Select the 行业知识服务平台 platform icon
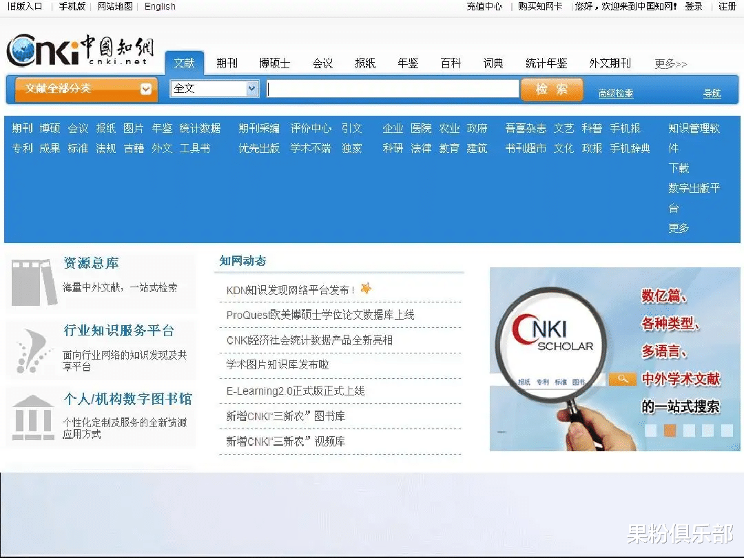Screen dimensions: 744x558 point(32,349)
